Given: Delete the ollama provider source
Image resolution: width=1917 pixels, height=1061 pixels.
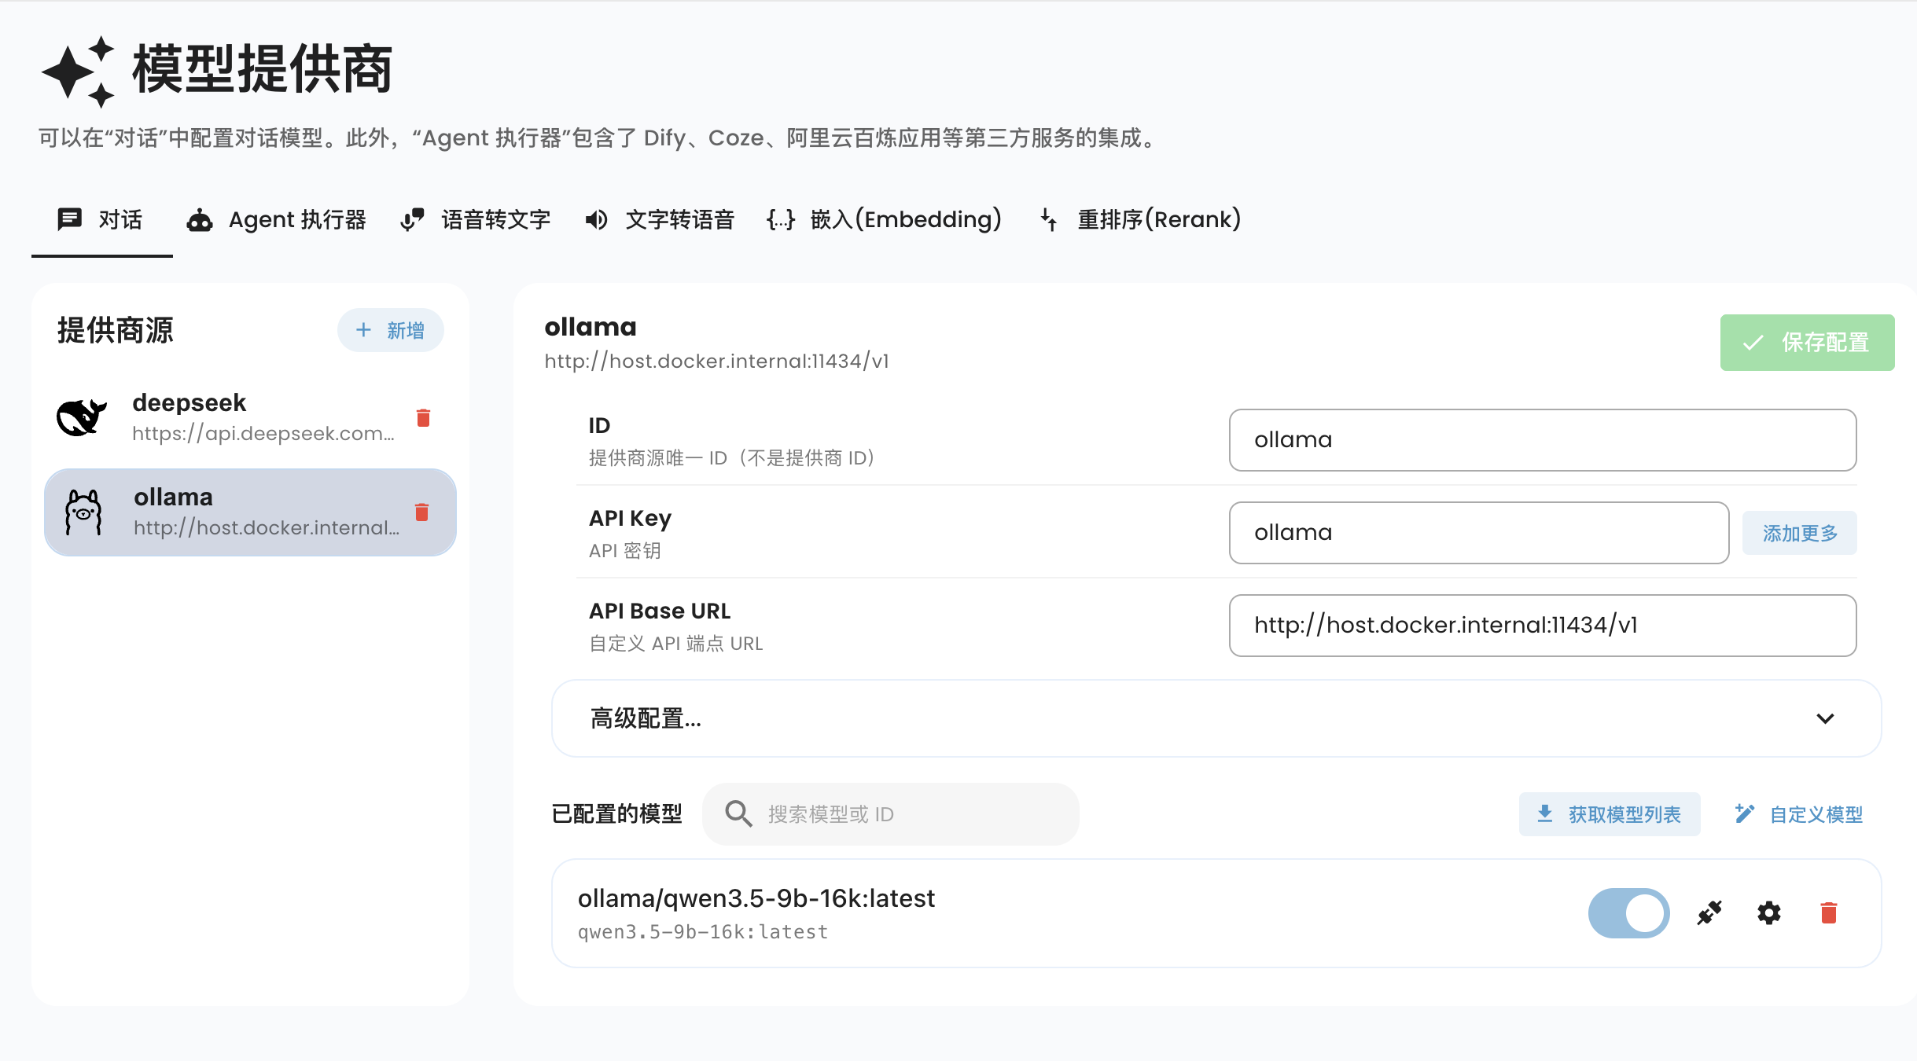Looking at the screenshot, I should [x=421, y=512].
